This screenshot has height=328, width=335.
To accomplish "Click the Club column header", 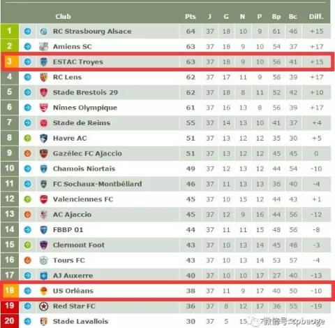I will tap(63, 17).
